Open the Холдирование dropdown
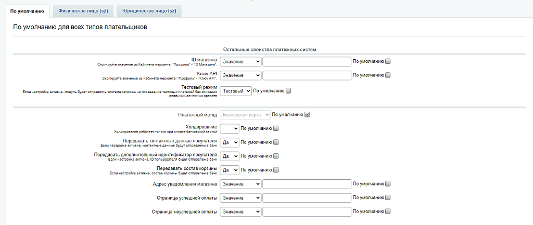Image resolution: width=533 pixels, height=225 pixels. tap(229, 128)
